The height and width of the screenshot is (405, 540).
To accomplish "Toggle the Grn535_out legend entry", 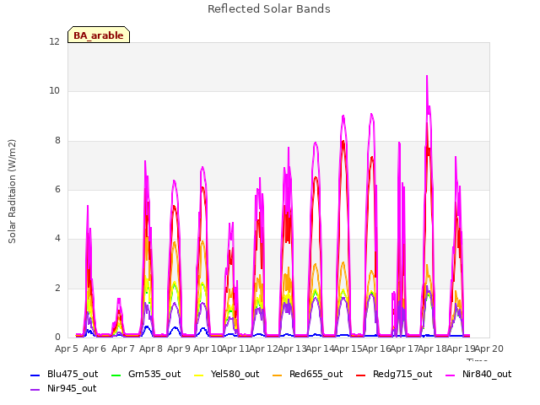I will click(146, 374).
